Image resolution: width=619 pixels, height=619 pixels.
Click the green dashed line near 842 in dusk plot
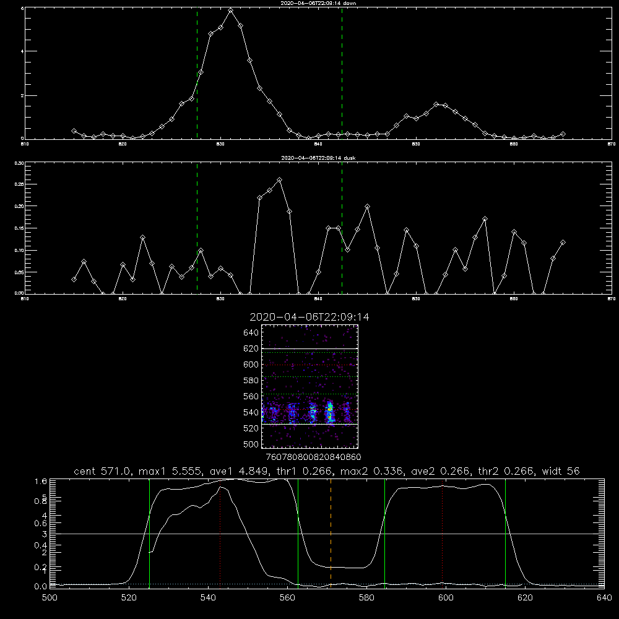coord(342,228)
